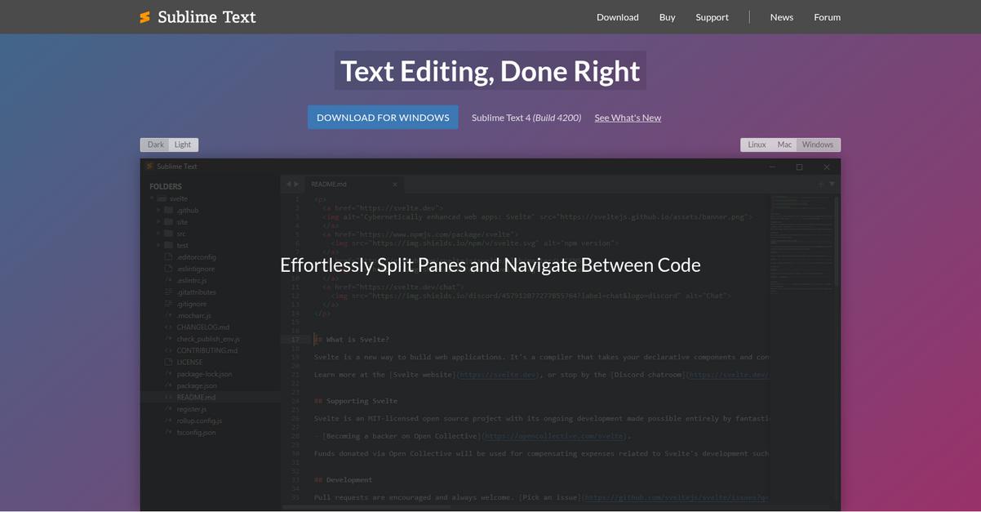Show the Linux version of the screenshot

click(x=757, y=145)
